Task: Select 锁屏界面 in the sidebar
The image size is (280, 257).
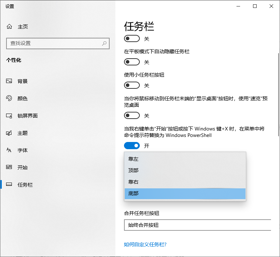Action: (x=28, y=116)
